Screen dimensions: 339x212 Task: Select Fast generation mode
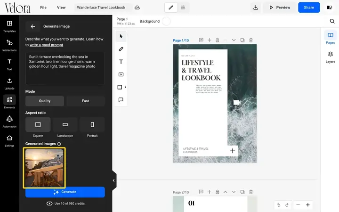click(85, 101)
